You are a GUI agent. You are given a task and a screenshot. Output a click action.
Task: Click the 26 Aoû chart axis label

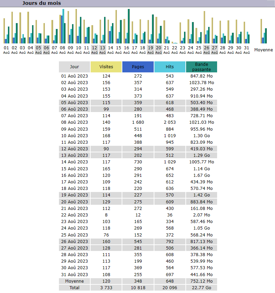click(x=207, y=50)
